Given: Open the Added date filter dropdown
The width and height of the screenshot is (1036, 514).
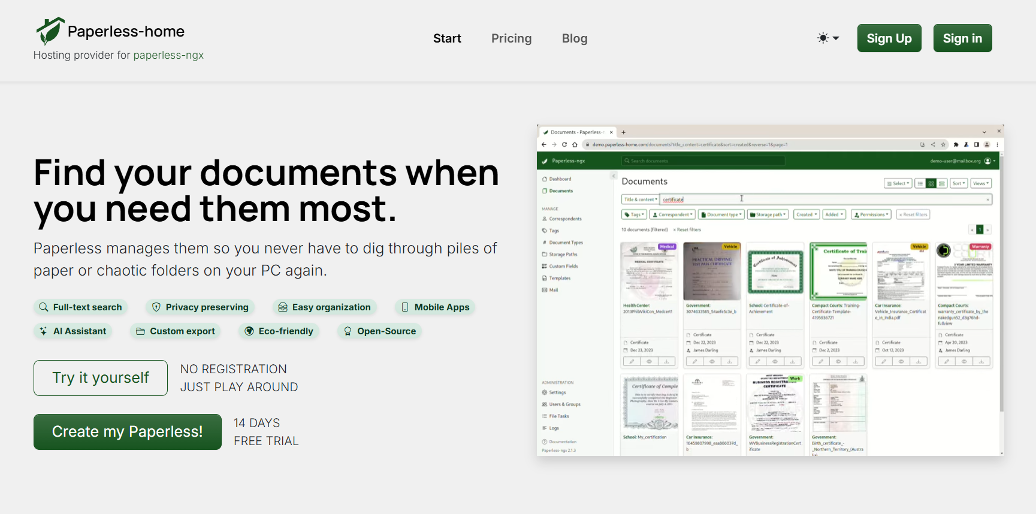Looking at the screenshot, I should pos(834,214).
